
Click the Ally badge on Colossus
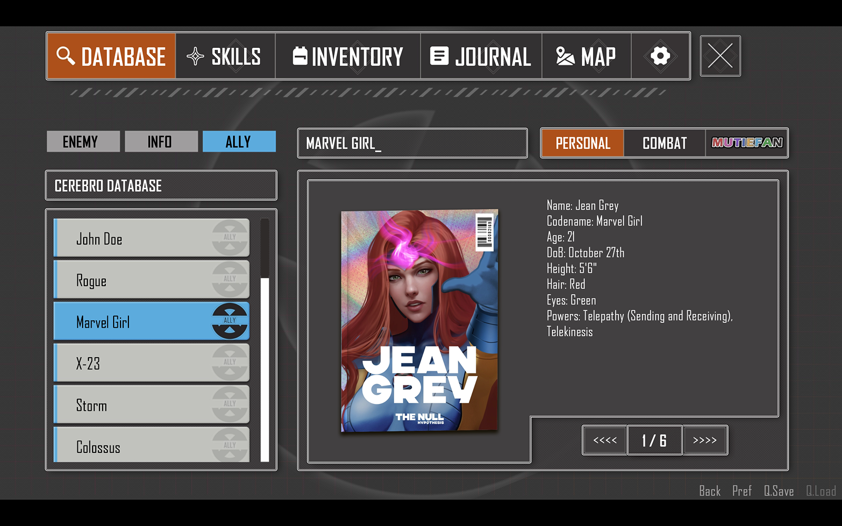click(x=230, y=445)
